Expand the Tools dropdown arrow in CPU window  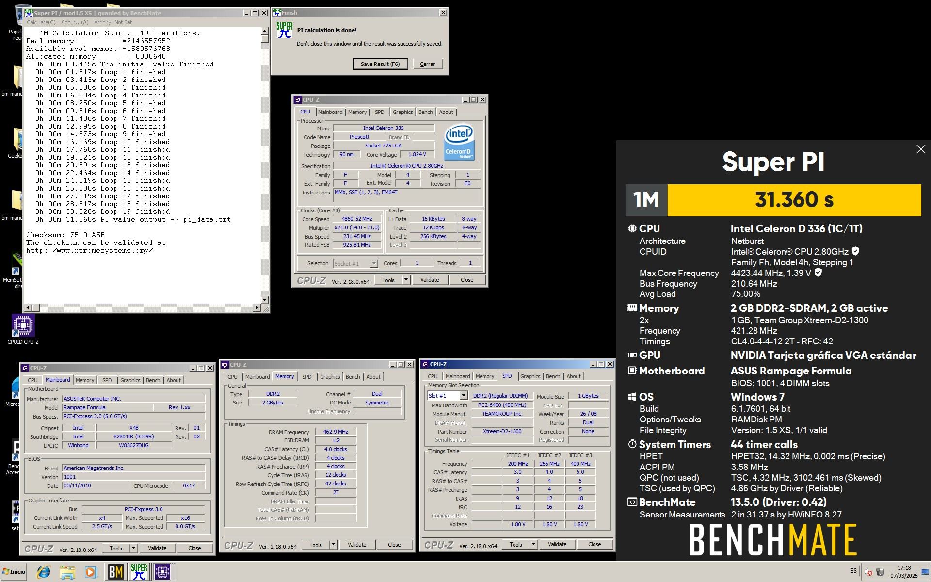pyautogui.click(x=406, y=280)
